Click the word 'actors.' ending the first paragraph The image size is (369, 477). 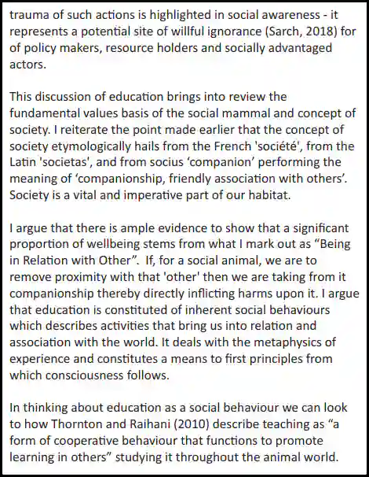click(28, 65)
